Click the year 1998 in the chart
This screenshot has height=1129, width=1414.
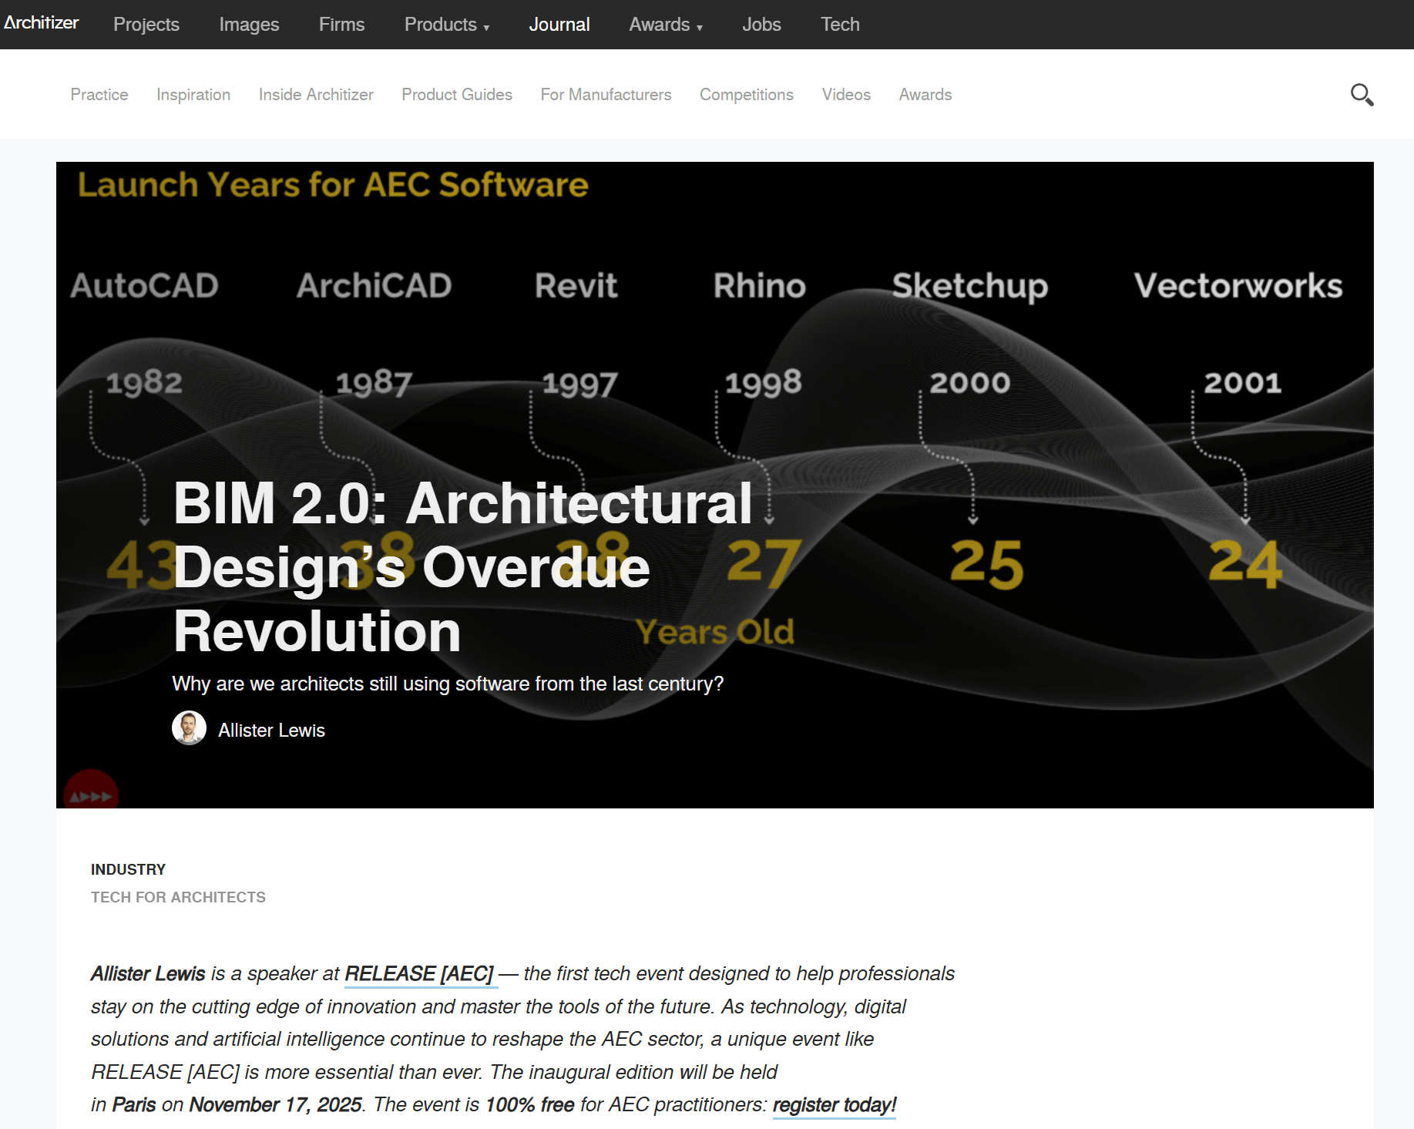[763, 383]
